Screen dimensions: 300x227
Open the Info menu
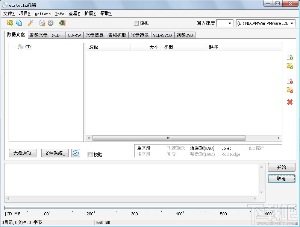59,14
